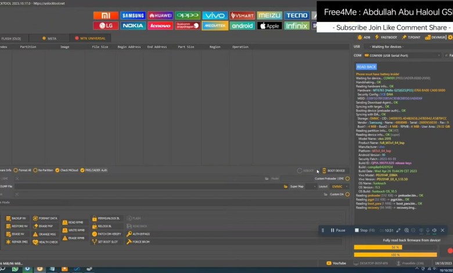Switch to the FLASH (OLD) tab
Viewport: 453px width, 273px height.
tap(14, 38)
